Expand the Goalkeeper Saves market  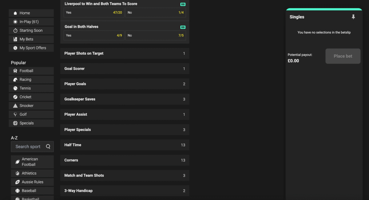125,99
